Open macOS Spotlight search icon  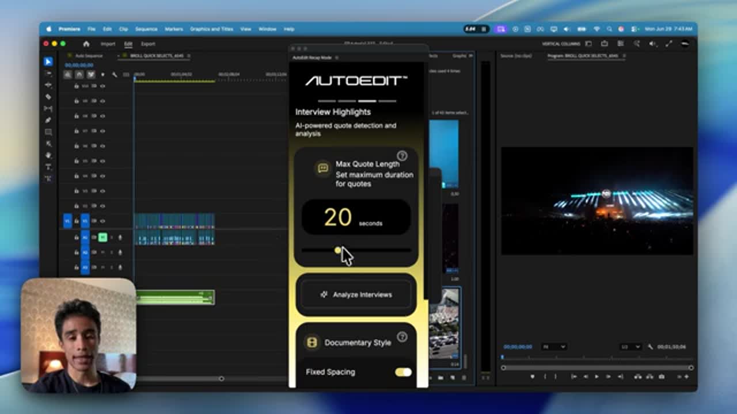[x=609, y=29]
